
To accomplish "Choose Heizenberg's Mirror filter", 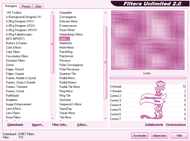I will [x=71, y=34].
